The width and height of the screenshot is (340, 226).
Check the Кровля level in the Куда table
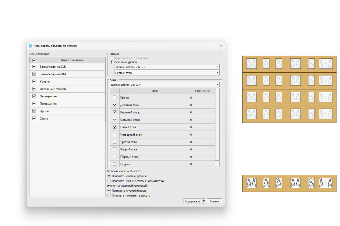[x=115, y=98]
